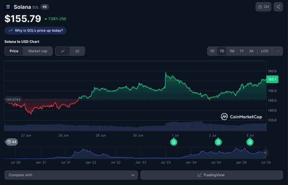Click the SOL ticker symbol text

click(35, 7)
